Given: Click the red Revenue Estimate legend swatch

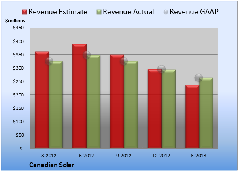Looking at the screenshot, I should pos(24,12).
